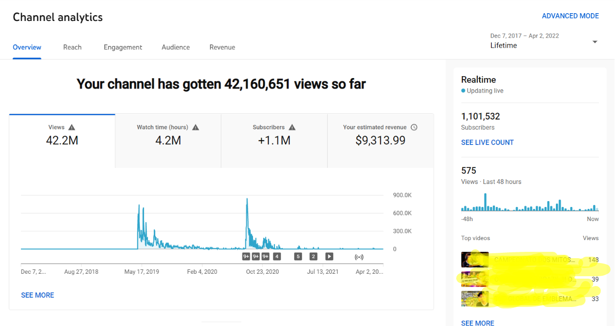This screenshot has width=615, height=326.
Task: Switch to the Reach tab
Action: pyautogui.click(x=72, y=47)
